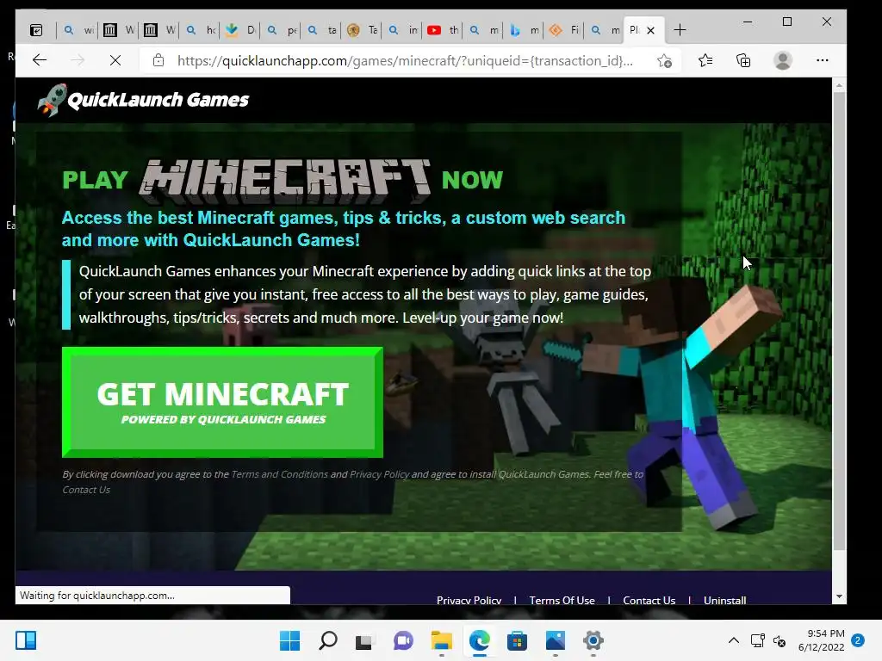Viewport: 882px width, 661px height.
Task: Open the Bing tab
Action: point(525,30)
